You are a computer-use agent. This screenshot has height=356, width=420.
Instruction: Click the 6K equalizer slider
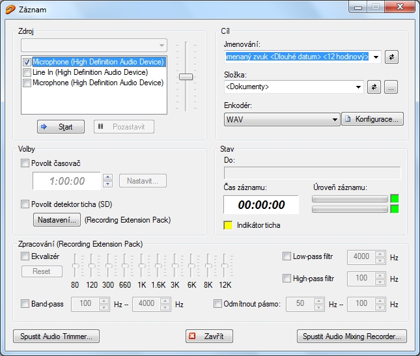click(x=191, y=266)
